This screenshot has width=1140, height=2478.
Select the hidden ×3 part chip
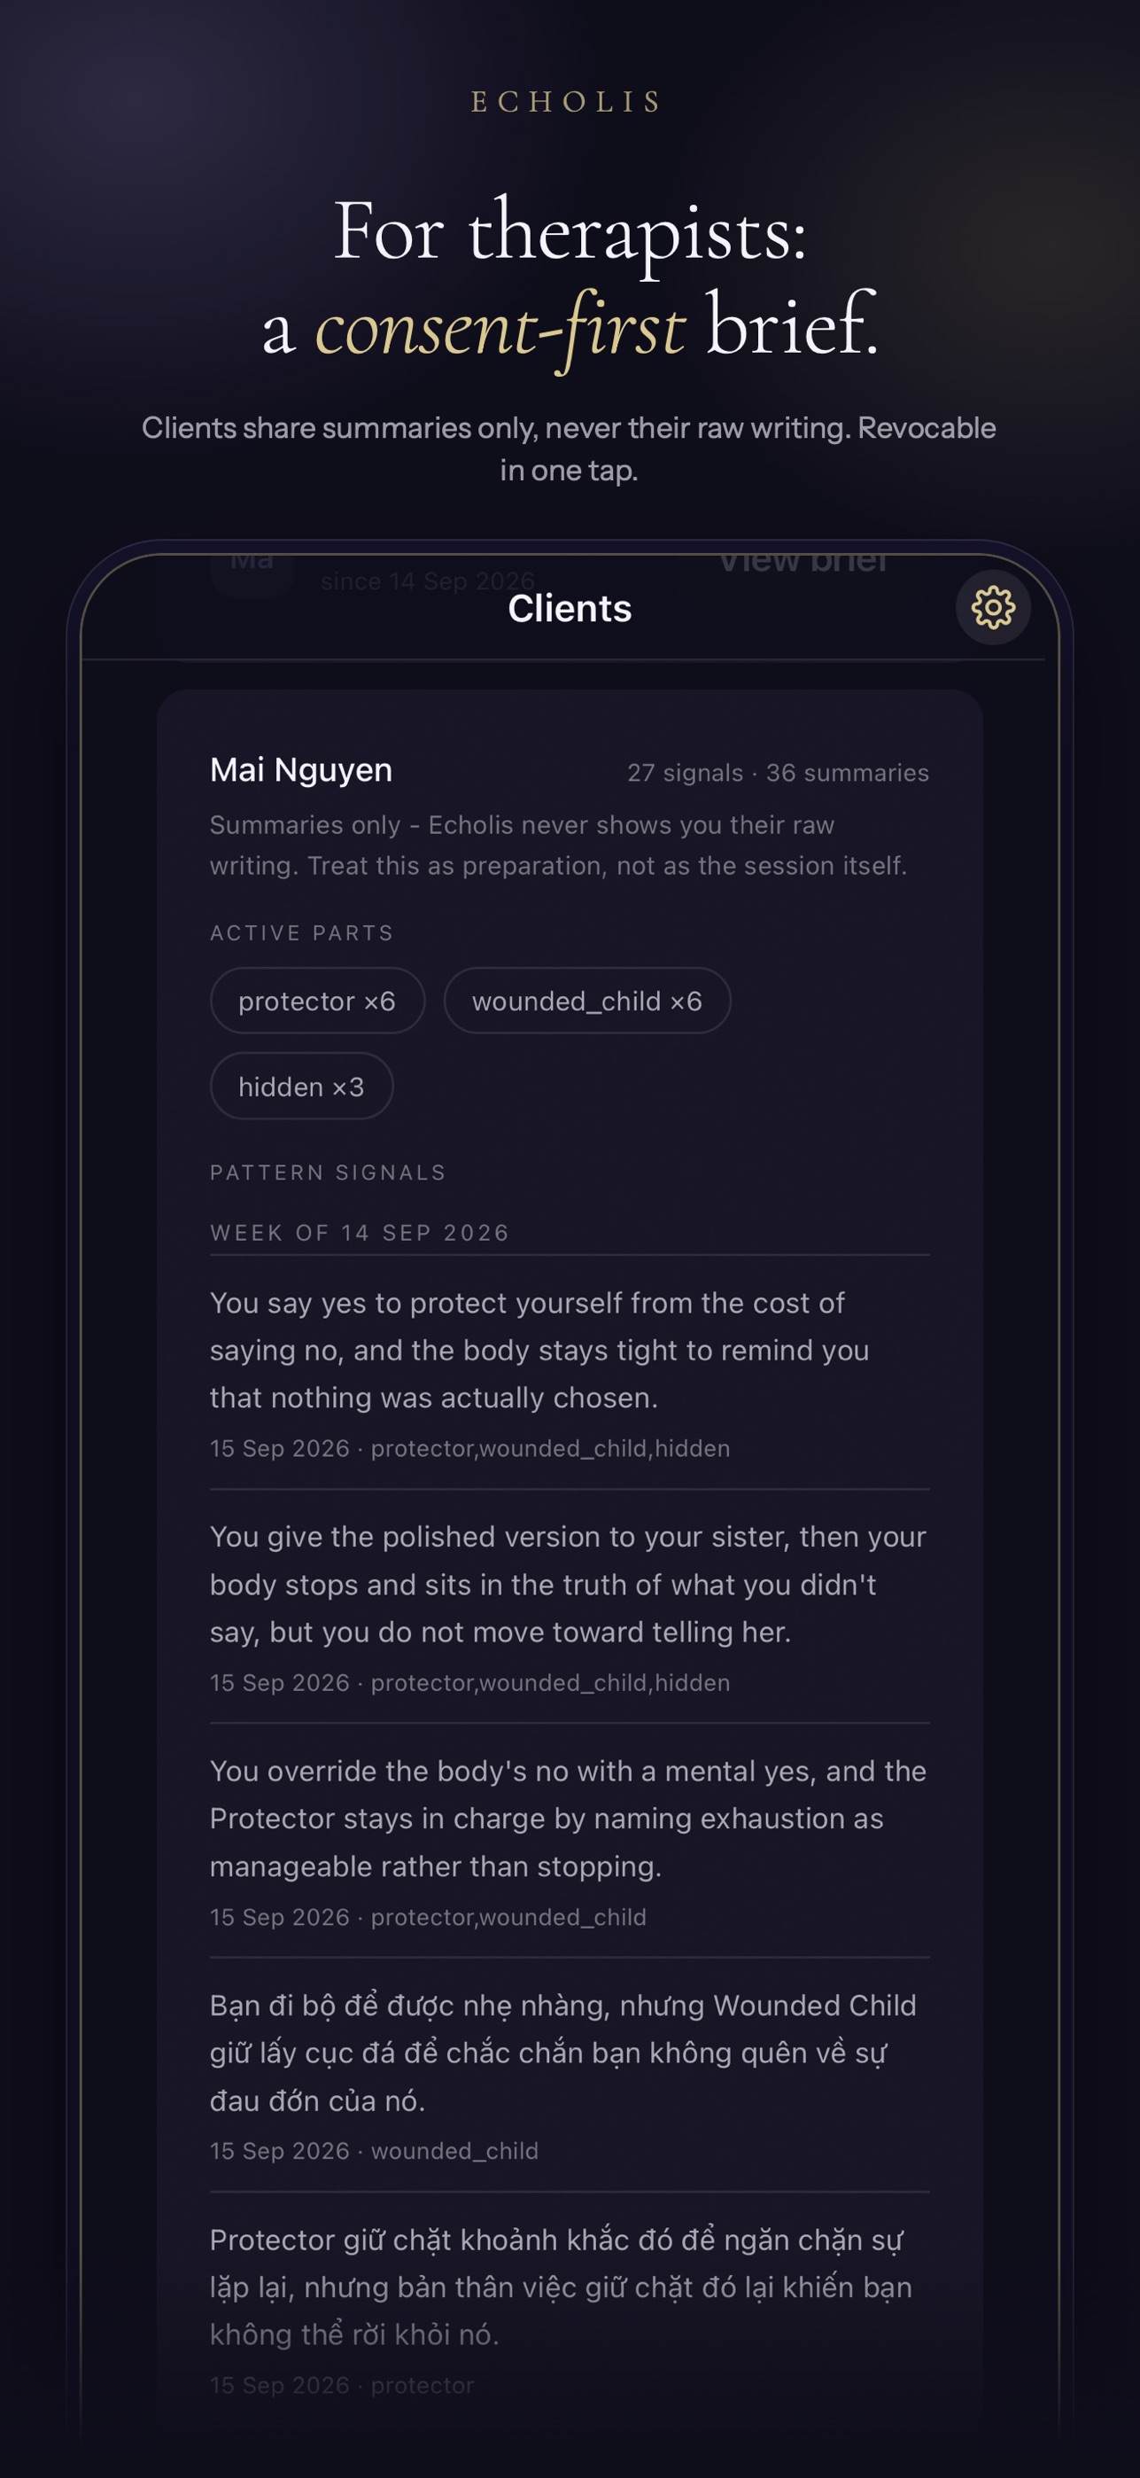pos(302,1086)
